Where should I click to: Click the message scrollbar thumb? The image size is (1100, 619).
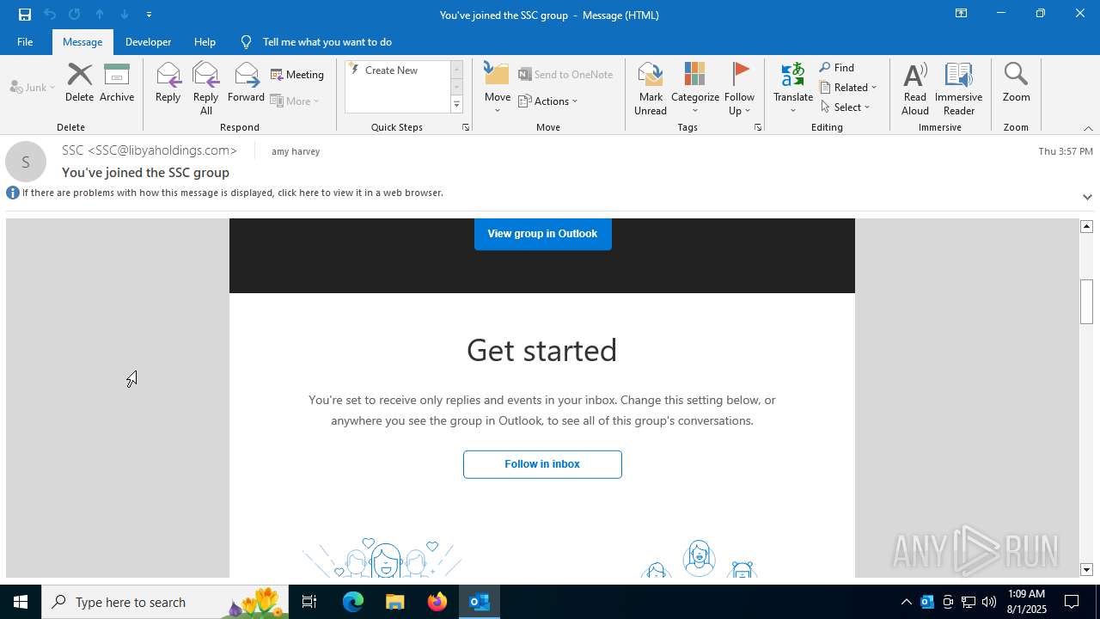click(x=1086, y=302)
